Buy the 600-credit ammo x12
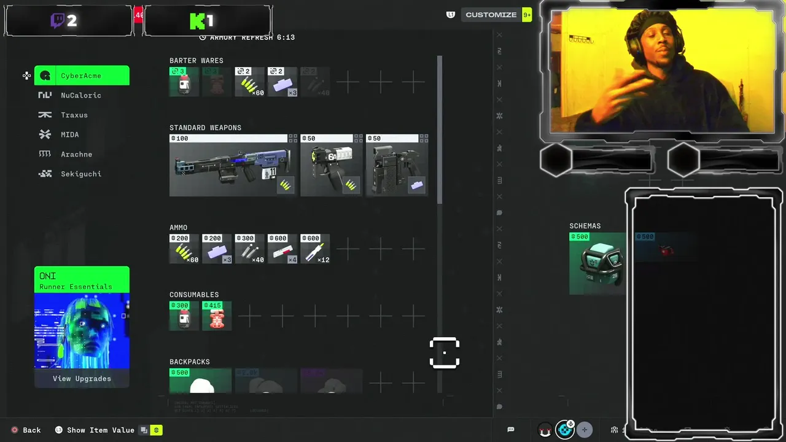This screenshot has width=786, height=442. point(315,249)
